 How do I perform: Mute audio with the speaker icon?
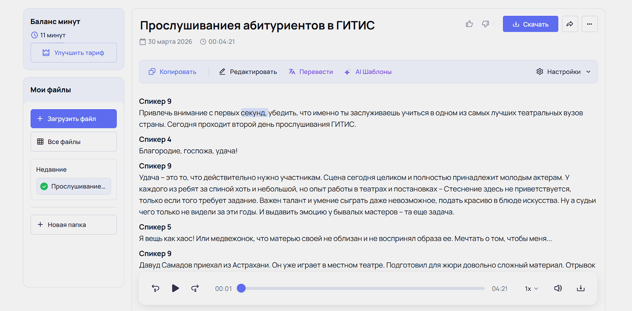tap(558, 288)
